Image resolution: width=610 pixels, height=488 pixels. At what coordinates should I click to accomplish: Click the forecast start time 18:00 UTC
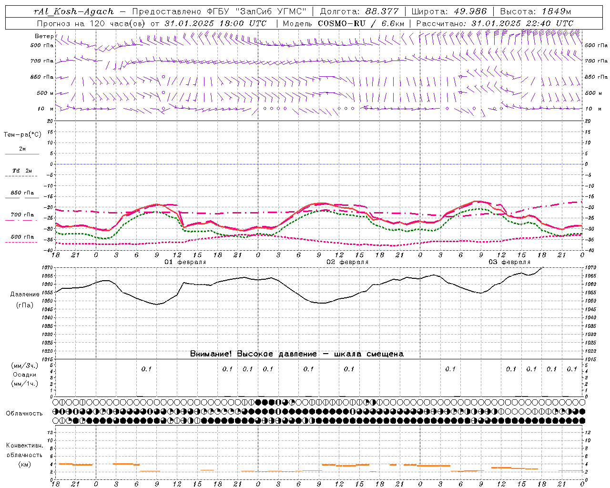pos(242,23)
